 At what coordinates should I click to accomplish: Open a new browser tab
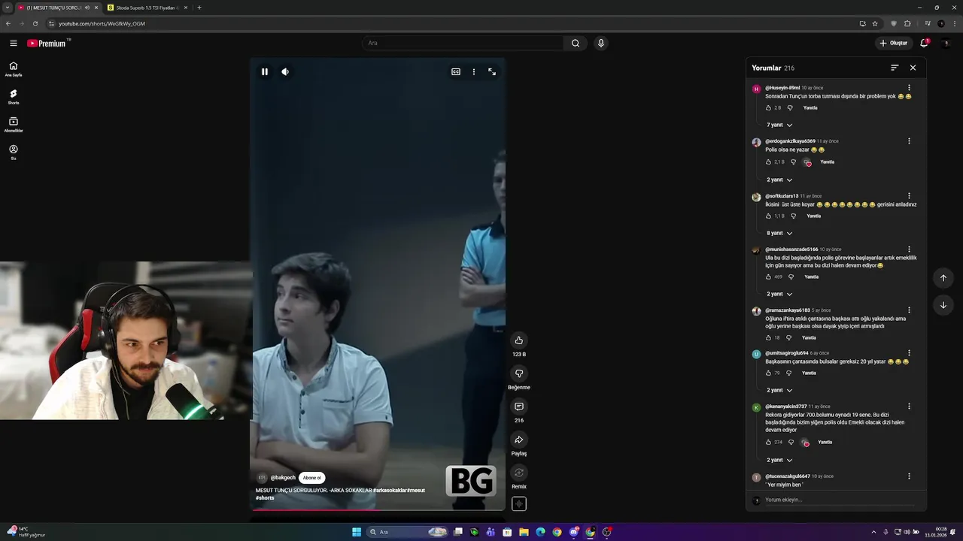pos(199,8)
